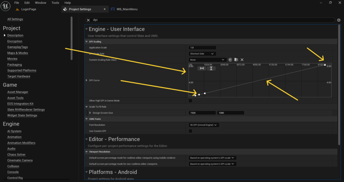Clear the Custom Scaling Rule Class value
The height and width of the screenshot is (182, 344).
pos(242,60)
